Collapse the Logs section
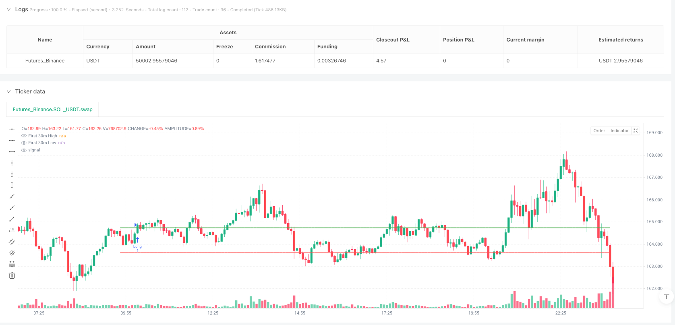675x325 pixels. tap(8, 9)
